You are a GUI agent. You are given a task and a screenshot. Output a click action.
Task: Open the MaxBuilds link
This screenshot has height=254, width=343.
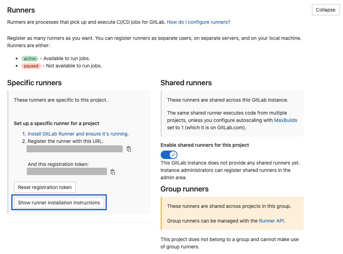tap(285, 120)
